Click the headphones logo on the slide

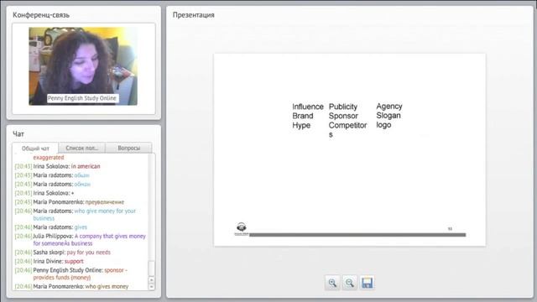click(x=242, y=228)
